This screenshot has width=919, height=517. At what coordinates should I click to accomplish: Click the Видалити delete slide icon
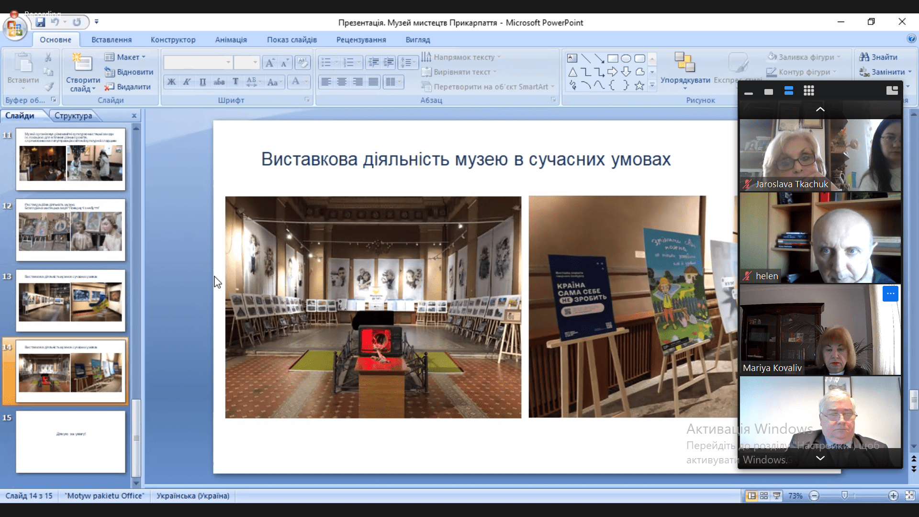tap(110, 87)
